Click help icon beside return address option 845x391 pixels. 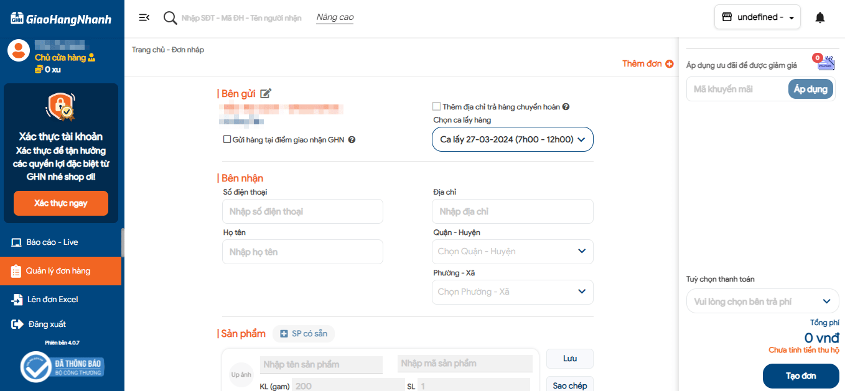(566, 107)
